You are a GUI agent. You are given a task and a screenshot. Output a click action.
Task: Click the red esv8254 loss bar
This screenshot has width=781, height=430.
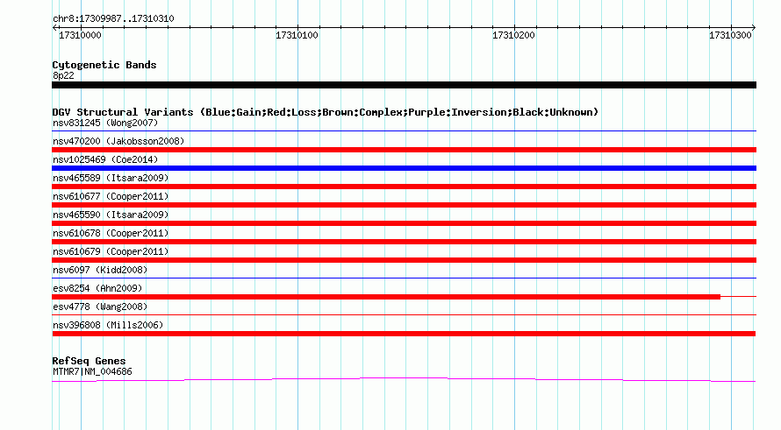click(x=386, y=297)
